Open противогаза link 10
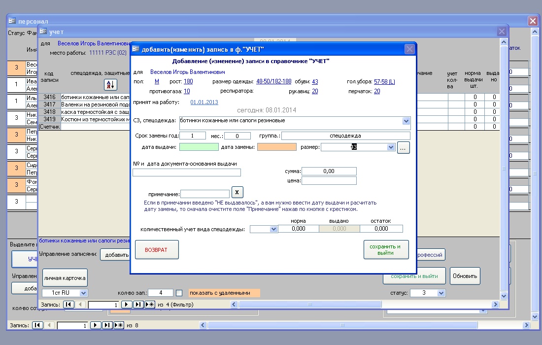The height and width of the screenshot is (345, 542). point(187,91)
